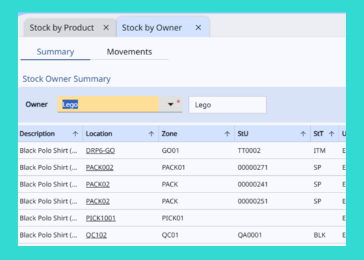The image size is (364, 260).
Task: Sort by StU column arrow
Action: [x=303, y=134]
